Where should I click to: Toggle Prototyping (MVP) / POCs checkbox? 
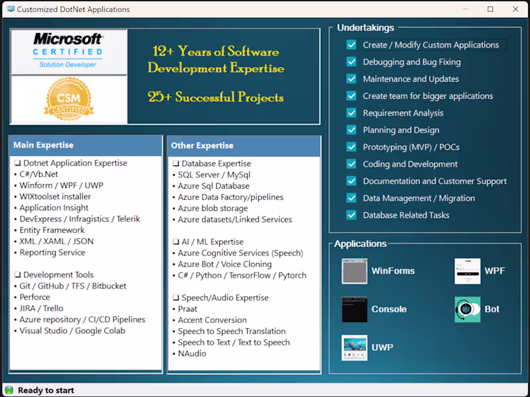coord(351,147)
